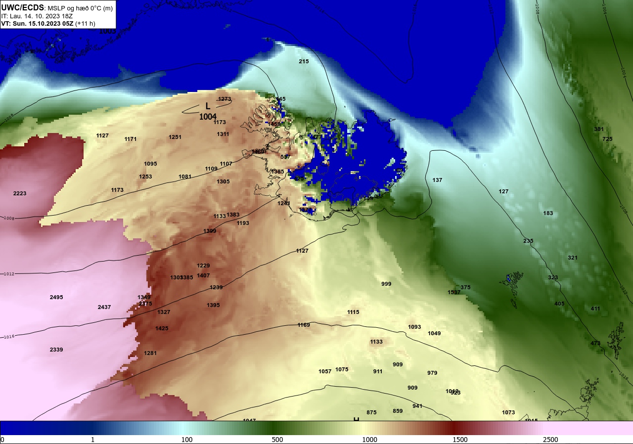Click the 1004 pressure label under L
Screen dimensions: 633x444
click(208, 117)
